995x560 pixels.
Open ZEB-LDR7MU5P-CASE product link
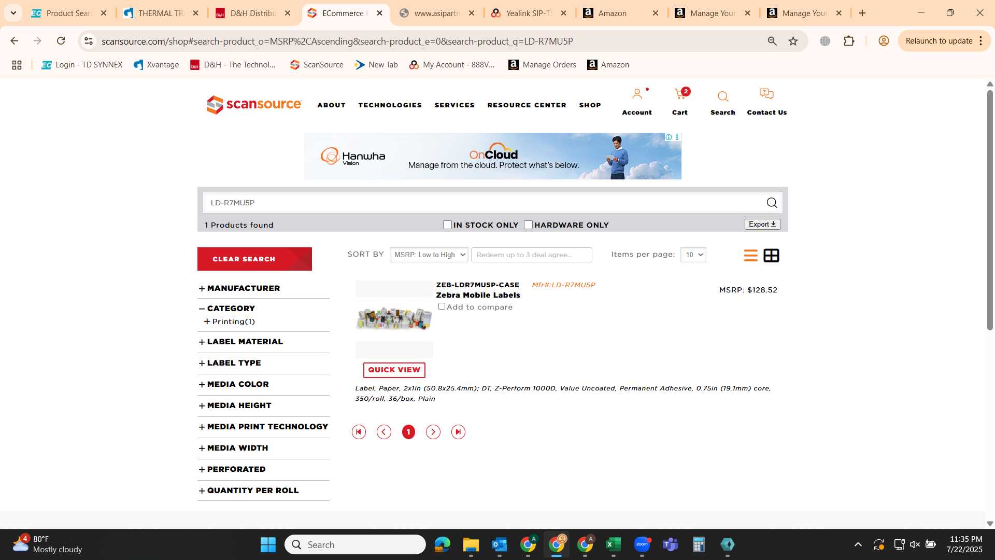pos(477,285)
